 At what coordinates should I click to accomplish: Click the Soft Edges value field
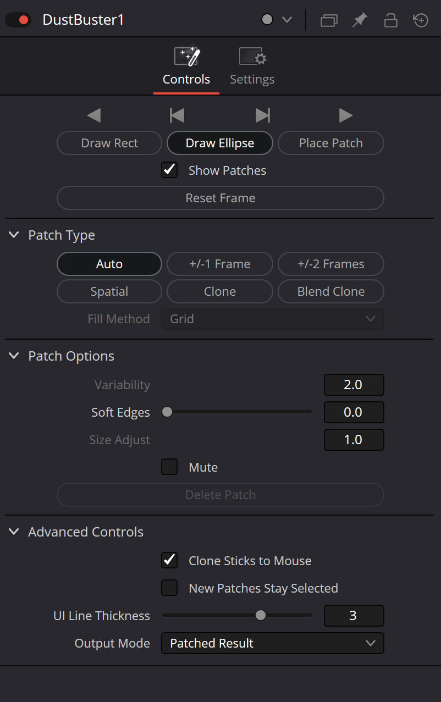click(354, 412)
